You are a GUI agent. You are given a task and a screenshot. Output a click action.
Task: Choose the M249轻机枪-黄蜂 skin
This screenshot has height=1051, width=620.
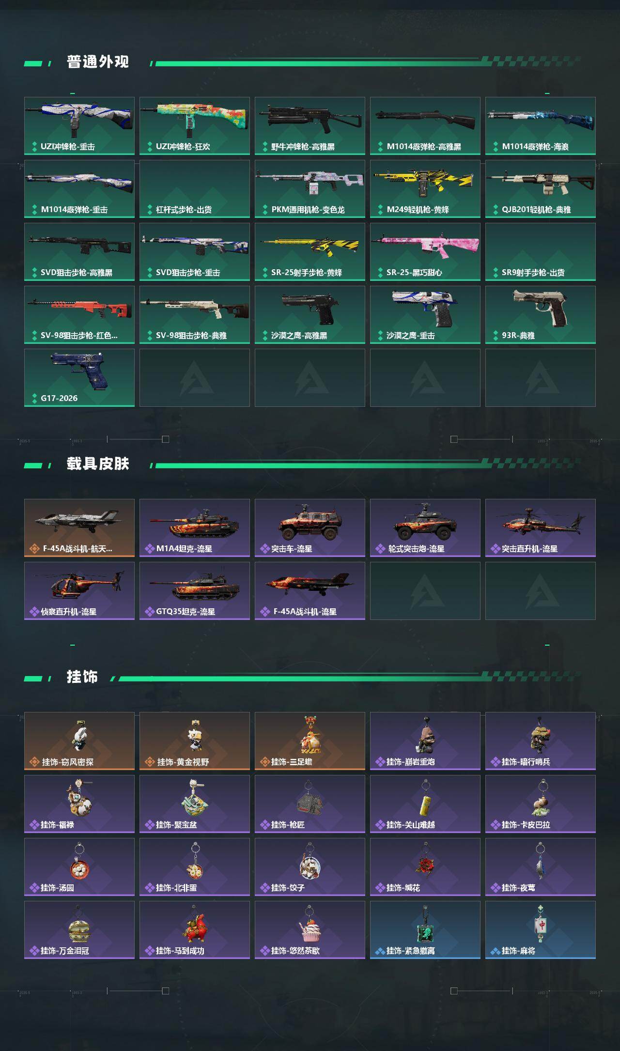click(x=425, y=189)
